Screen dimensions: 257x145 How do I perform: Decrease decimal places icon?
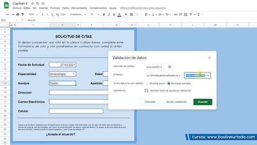[52, 14]
